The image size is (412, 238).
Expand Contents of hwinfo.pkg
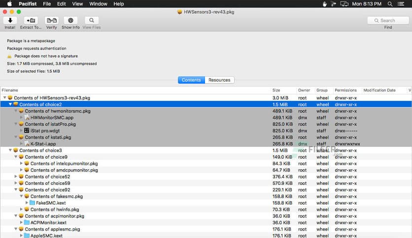tap(21, 209)
